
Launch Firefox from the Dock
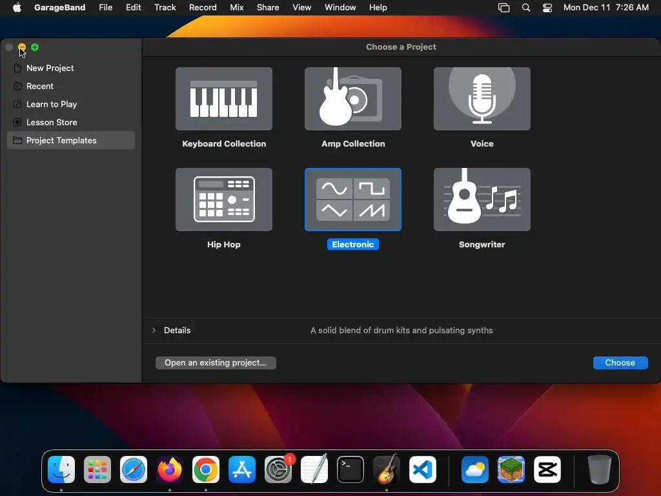click(x=170, y=470)
